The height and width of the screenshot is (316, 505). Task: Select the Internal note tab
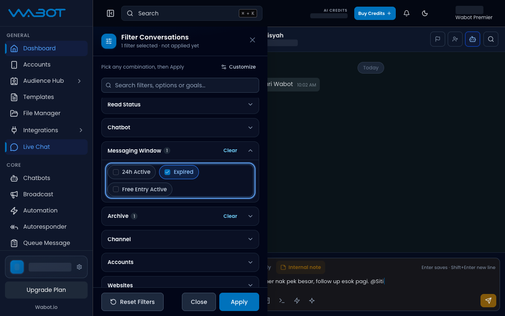click(301, 267)
